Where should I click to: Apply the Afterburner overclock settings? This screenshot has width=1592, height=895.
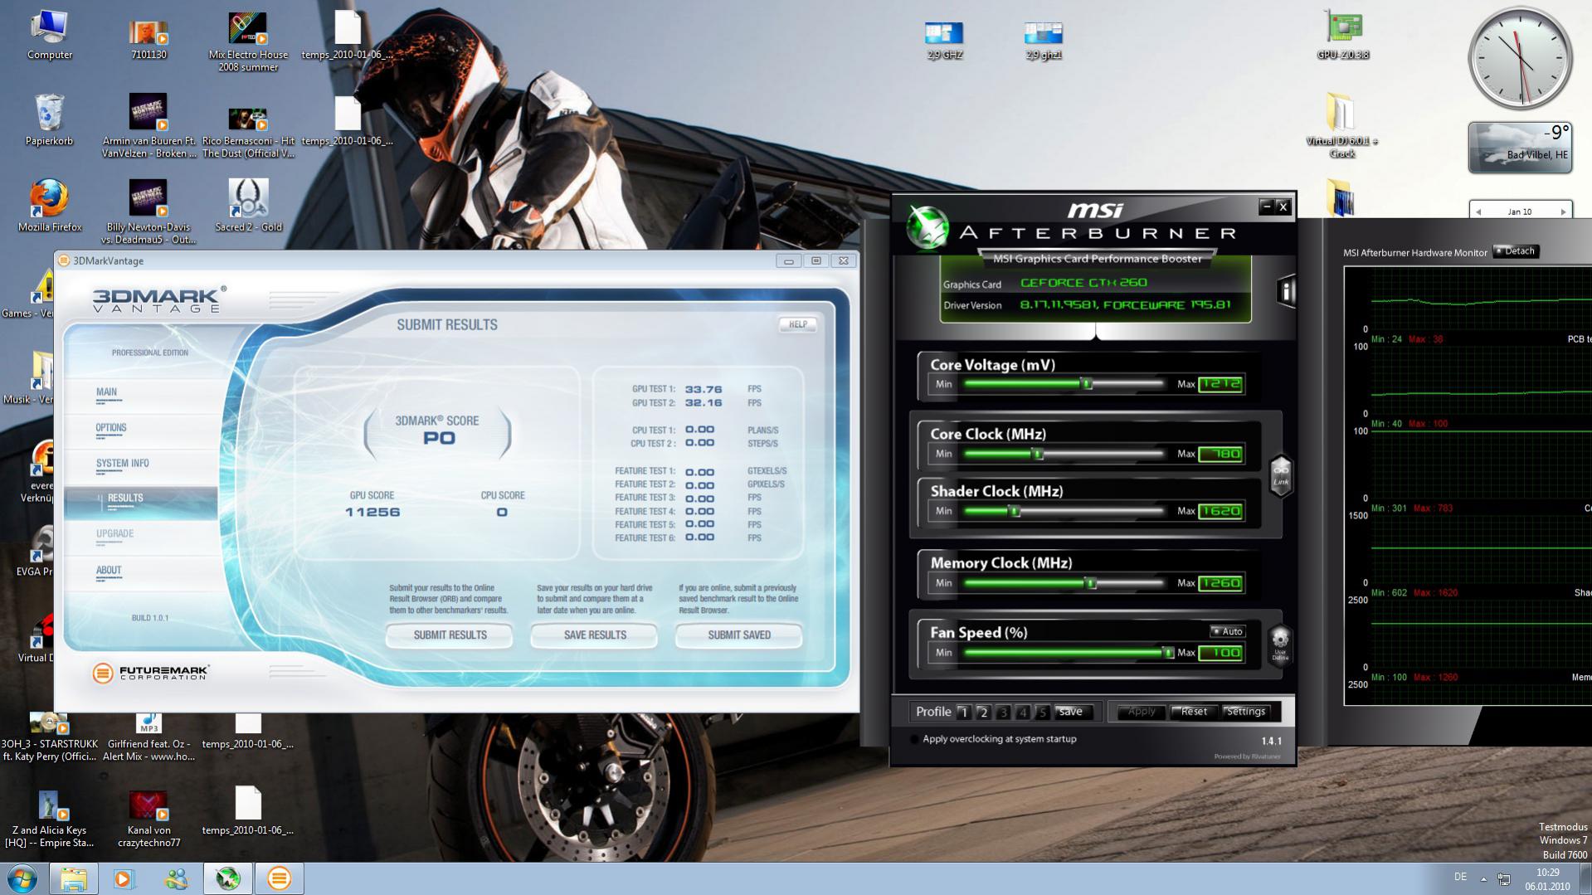point(1142,712)
